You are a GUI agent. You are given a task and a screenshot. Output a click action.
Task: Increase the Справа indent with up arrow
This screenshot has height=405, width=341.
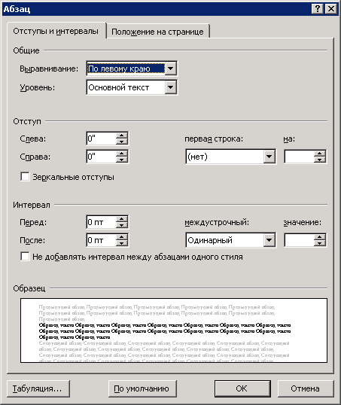[122, 154]
